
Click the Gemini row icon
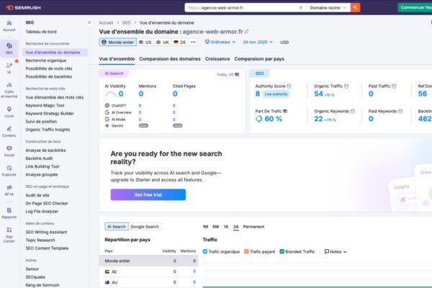tap(107, 126)
